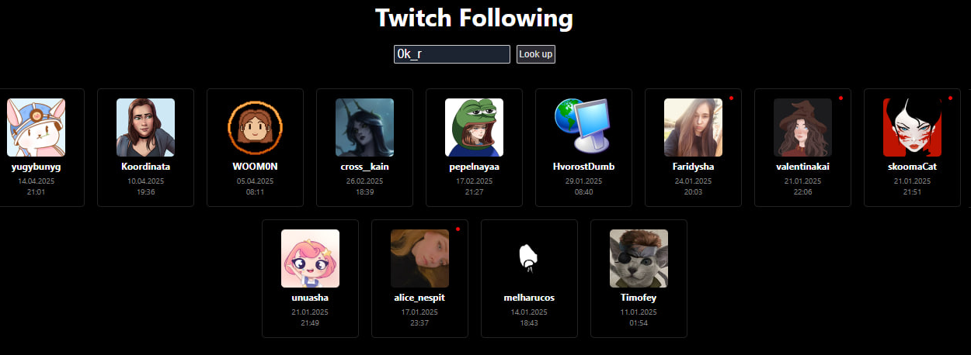Click the WOOM0N username label

(255, 167)
